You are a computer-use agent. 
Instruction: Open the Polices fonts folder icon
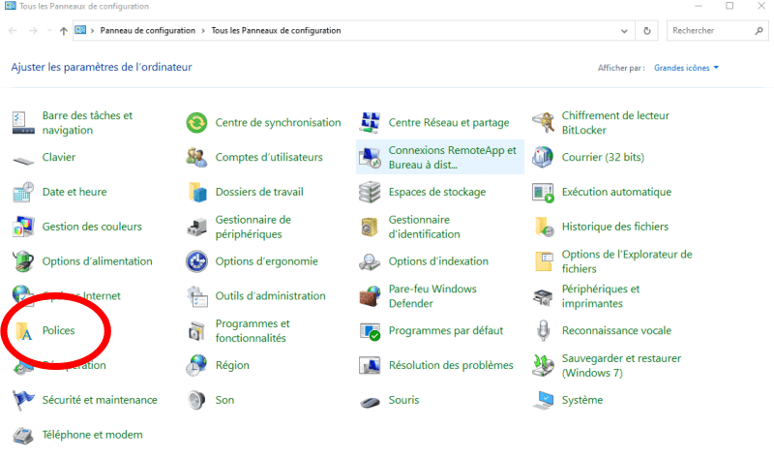tap(24, 331)
